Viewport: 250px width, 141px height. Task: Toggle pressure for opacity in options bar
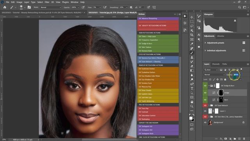pos(83,7)
